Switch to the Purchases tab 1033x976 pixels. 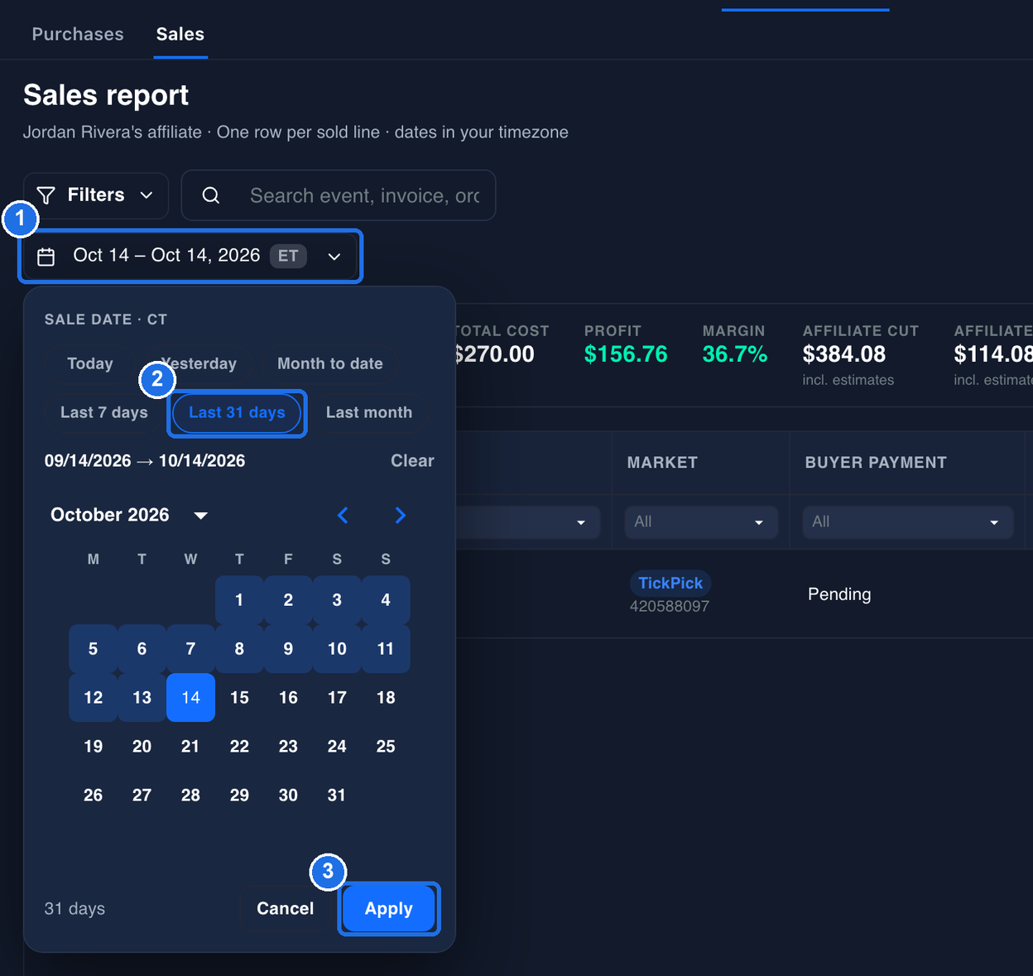pos(78,34)
